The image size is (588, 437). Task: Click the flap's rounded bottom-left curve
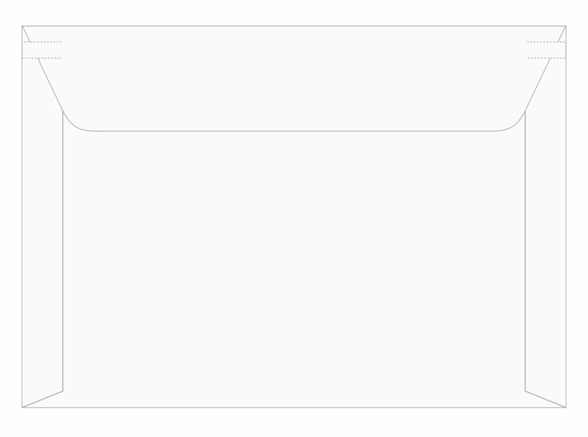(x=73, y=125)
